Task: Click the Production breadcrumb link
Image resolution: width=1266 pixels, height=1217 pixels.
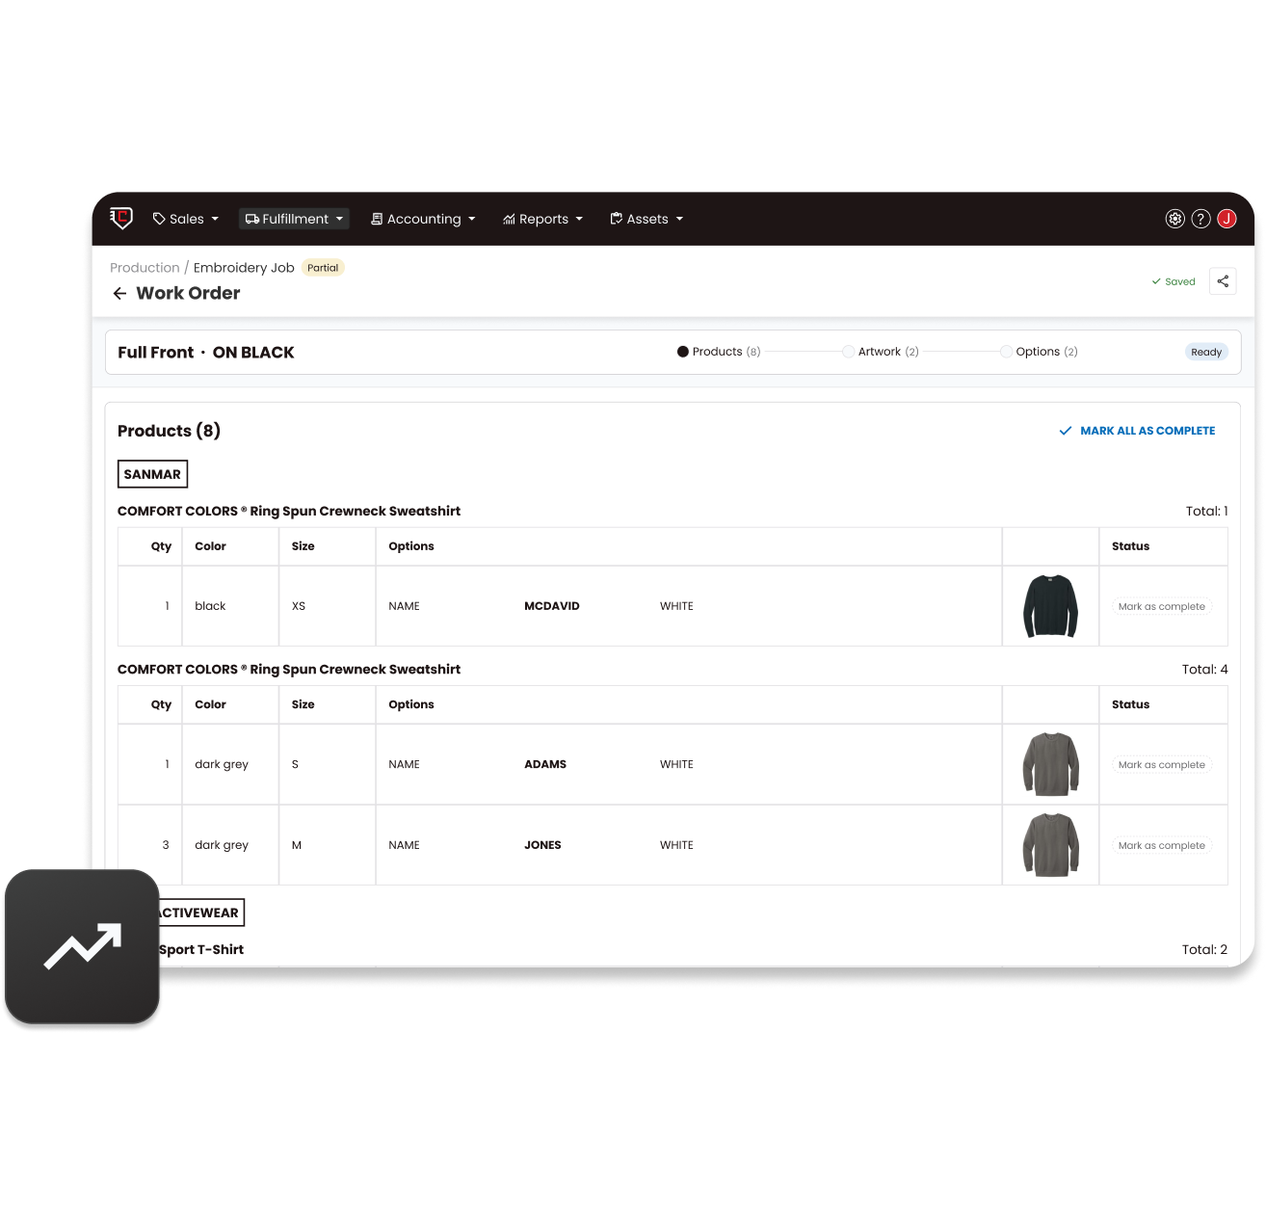Action: pos(145,267)
